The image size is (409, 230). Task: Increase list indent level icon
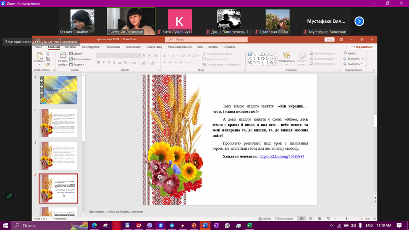[x=189, y=55]
